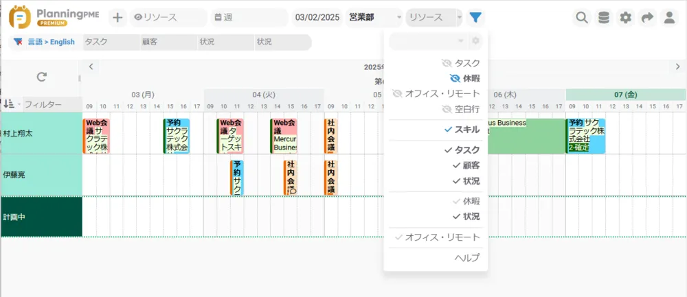Open the grey リソース dropdown
Image resolution: width=687 pixels, height=297 pixels.
[433, 18]
